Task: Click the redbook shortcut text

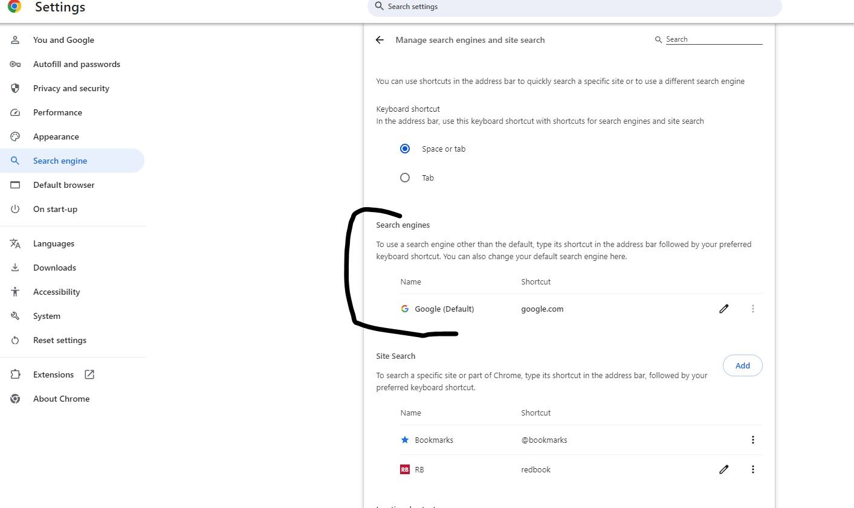Action: click(x=535, y=469)
